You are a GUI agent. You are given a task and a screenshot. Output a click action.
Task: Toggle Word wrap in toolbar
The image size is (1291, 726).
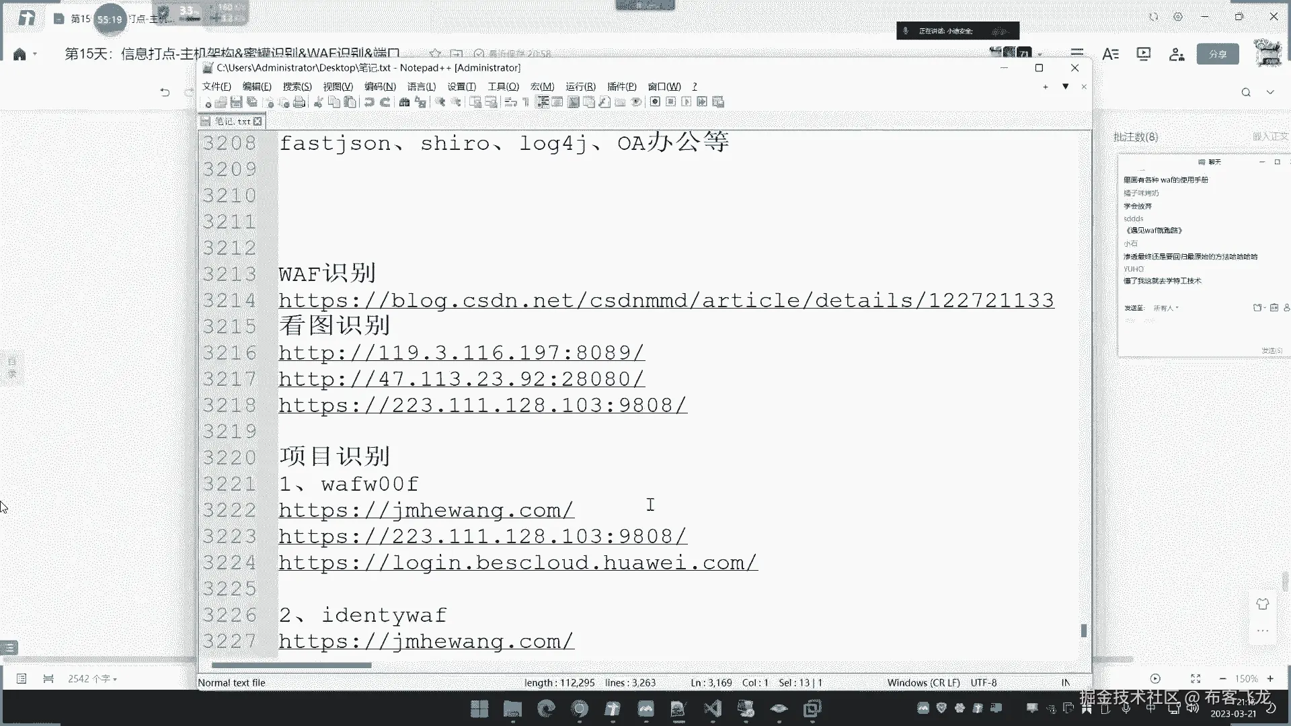510,102
